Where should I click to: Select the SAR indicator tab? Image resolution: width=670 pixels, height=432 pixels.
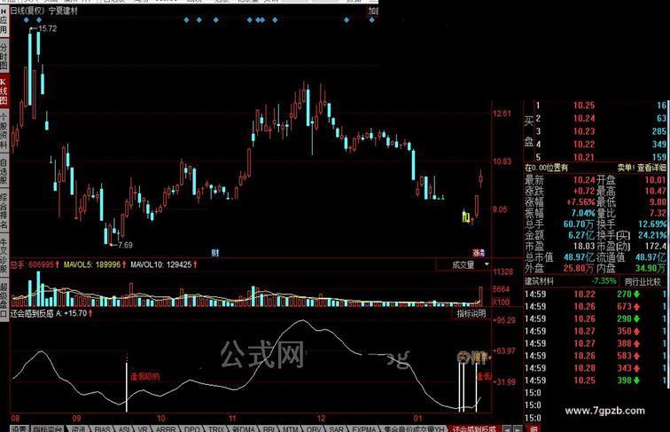coord(336,428)
